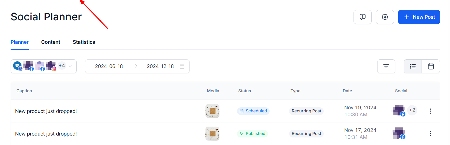
Task: Open the date range calendar icon
Action: [x=182, y=66]
